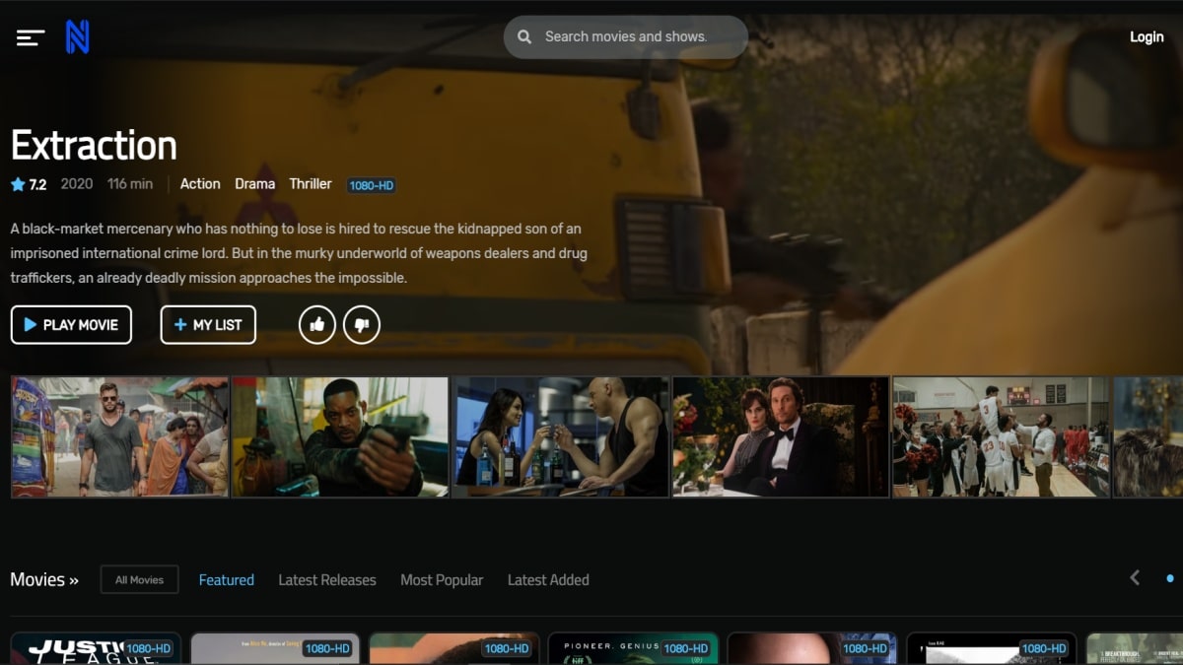
Task: Open the Justice League movie card
Action: [x=96, y=648]
